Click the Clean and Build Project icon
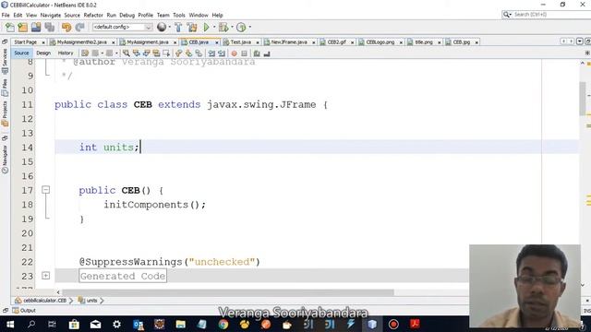The width and height of the screenshot is (591, 332). [192, 27]
